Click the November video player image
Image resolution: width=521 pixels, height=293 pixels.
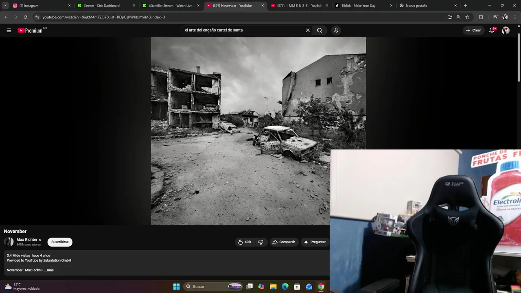click(x=258, y=131)
